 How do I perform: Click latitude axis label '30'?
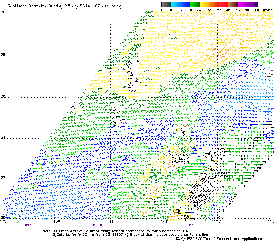click(x=3, y=12)
